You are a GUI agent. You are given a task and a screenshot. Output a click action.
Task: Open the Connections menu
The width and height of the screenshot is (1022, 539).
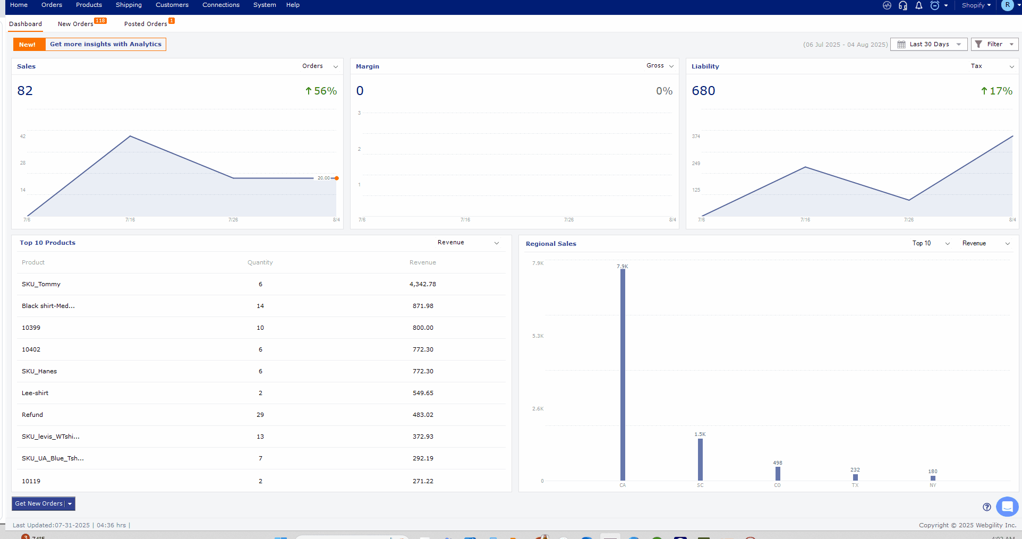point(220,5)
